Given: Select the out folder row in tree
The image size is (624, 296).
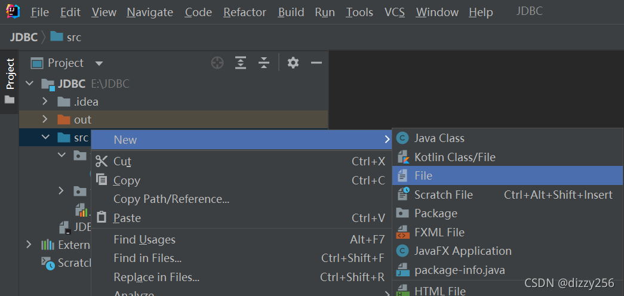Looking at the screenshot, I should (174, 119).
